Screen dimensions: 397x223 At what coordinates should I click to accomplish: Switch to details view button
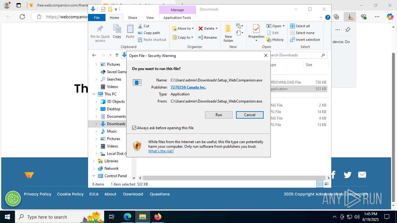coord(320,184)
